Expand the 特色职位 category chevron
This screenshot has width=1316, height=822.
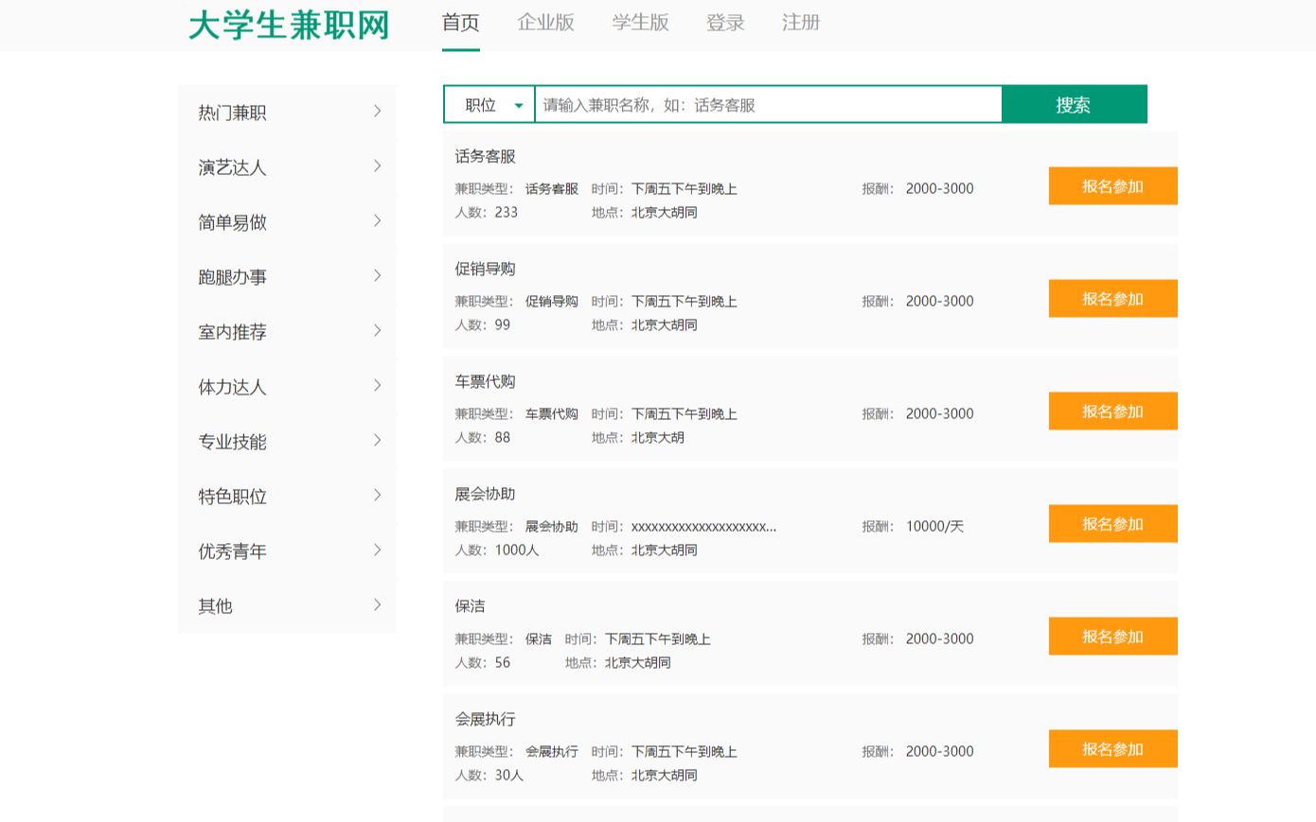[x=377, y=496]
